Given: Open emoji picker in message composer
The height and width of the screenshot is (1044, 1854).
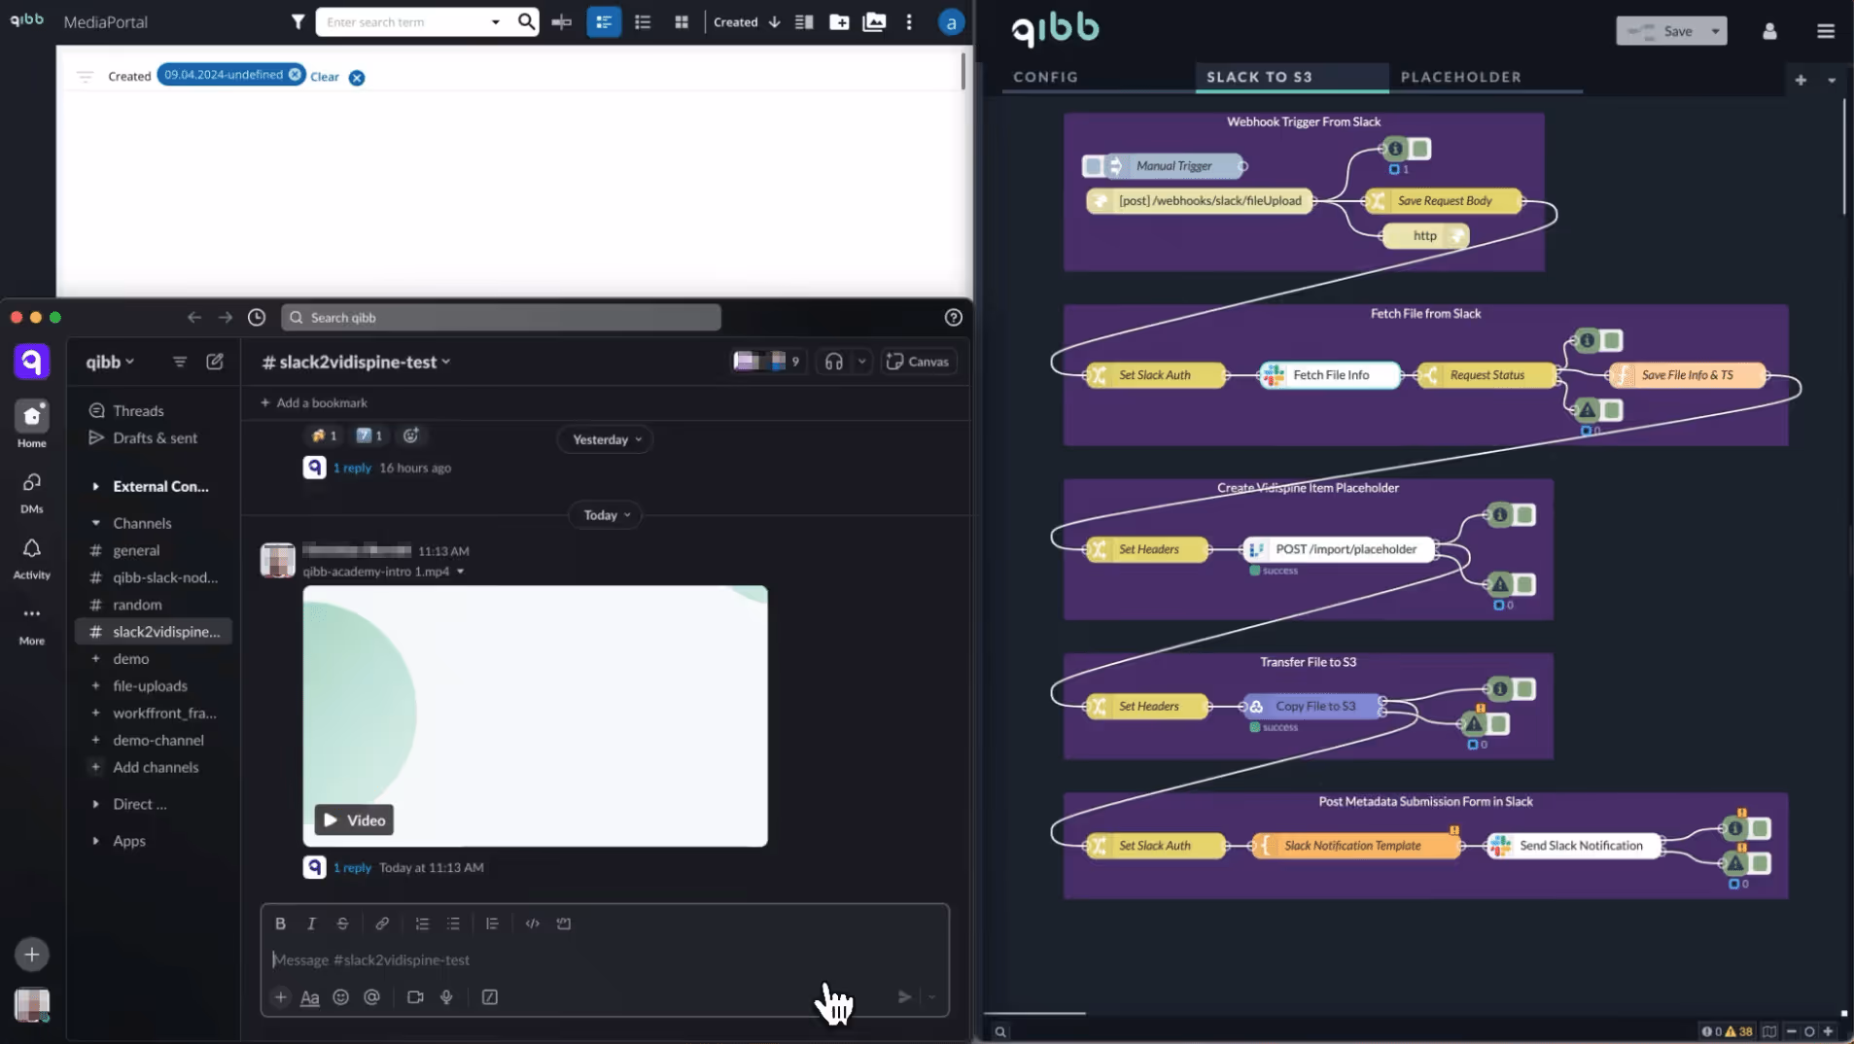Looking at the screenshot, I should point(340,997).
